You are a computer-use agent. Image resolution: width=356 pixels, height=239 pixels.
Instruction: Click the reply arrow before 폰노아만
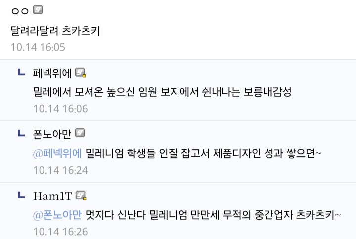point(21,133)
